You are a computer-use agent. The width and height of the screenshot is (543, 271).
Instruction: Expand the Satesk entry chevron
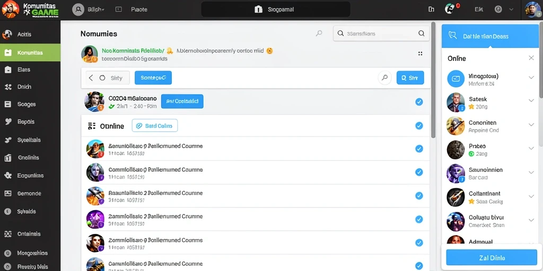click(531, 101)
